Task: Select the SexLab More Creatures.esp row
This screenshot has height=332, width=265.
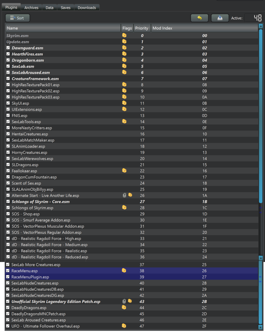Action: [x=131, y=264]
